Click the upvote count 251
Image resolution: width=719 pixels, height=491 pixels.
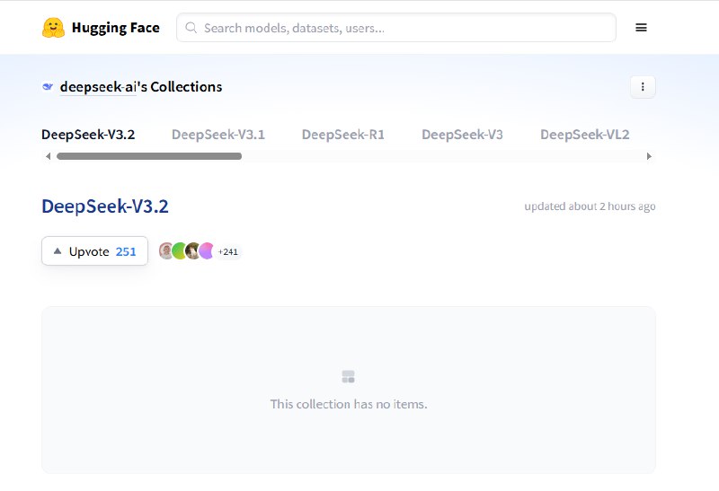pyautogui.click(x=126, y=251)
